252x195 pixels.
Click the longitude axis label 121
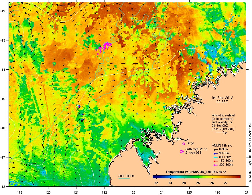[x=76, y=192]
